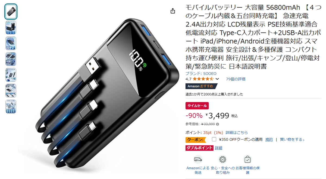Click the Amazon おすすめ badge
Image resolution: width=326 pixels, height=179 pixels.
pos(201,86)
